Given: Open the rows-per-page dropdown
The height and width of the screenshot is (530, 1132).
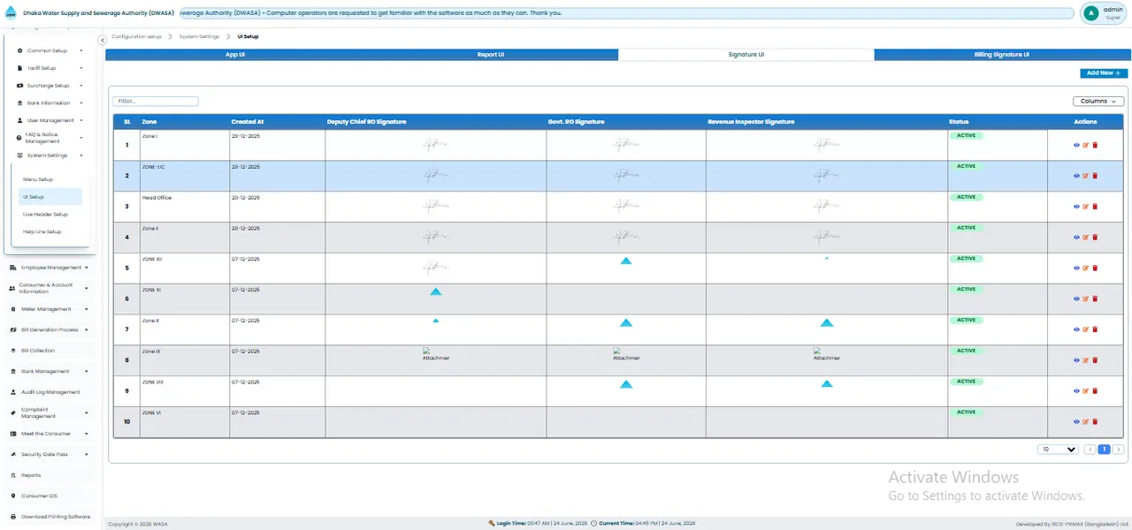Looking at the screenshot, I should pos(1058,450).
